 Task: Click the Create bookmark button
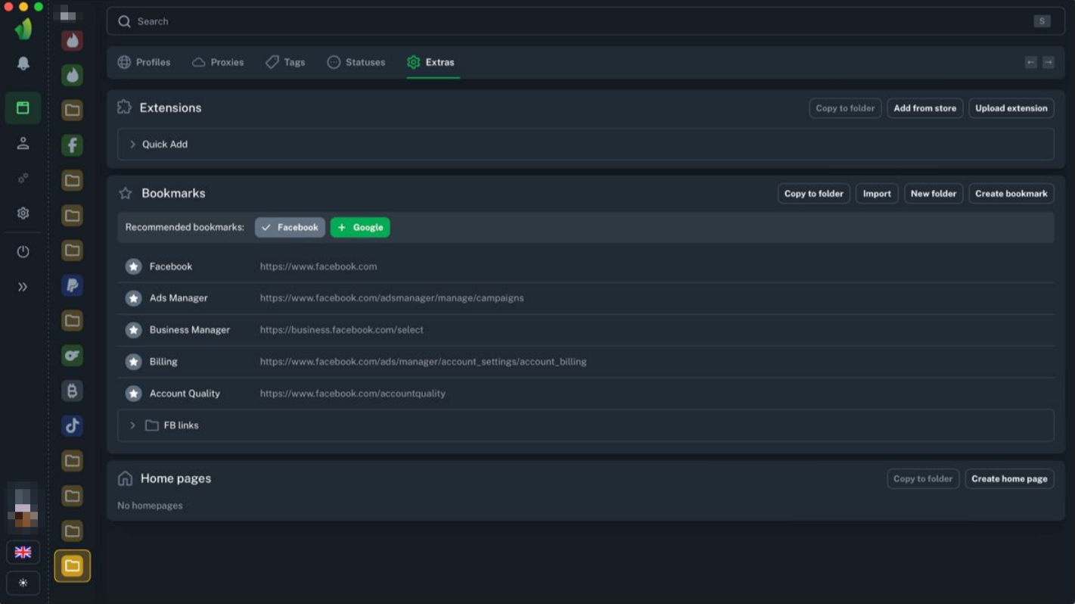point(1011,194)
